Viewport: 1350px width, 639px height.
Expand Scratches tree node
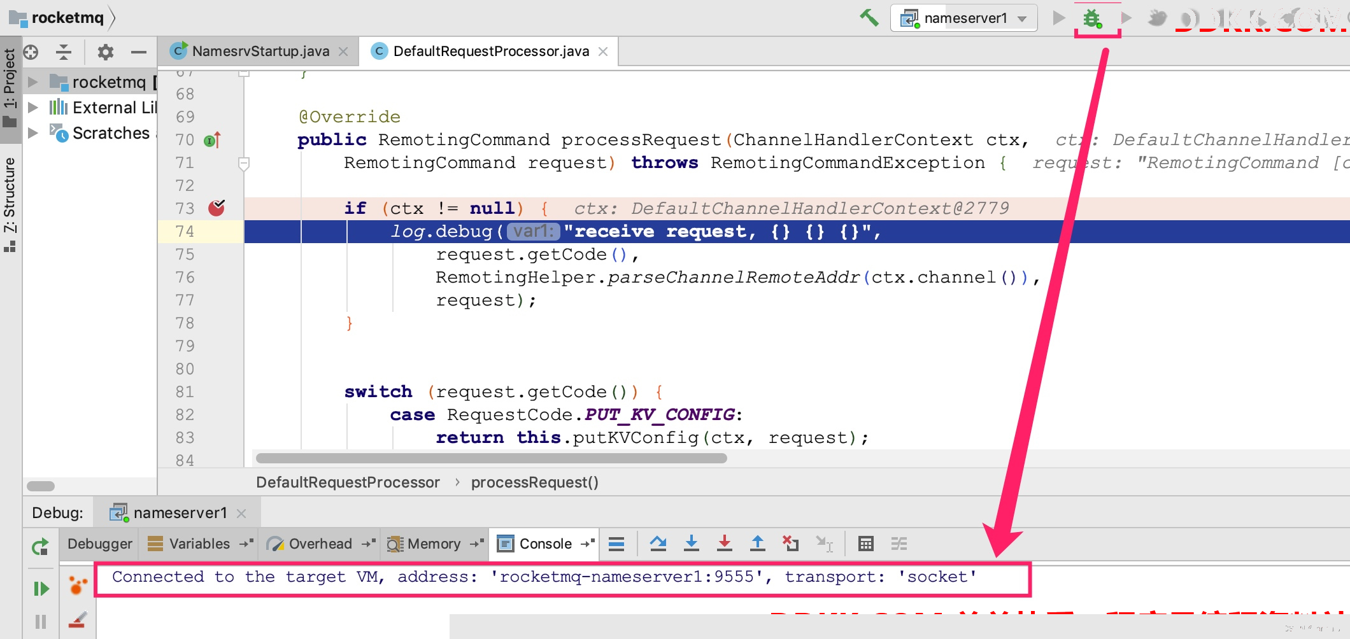pyautogui.click(x=33, y=132)
